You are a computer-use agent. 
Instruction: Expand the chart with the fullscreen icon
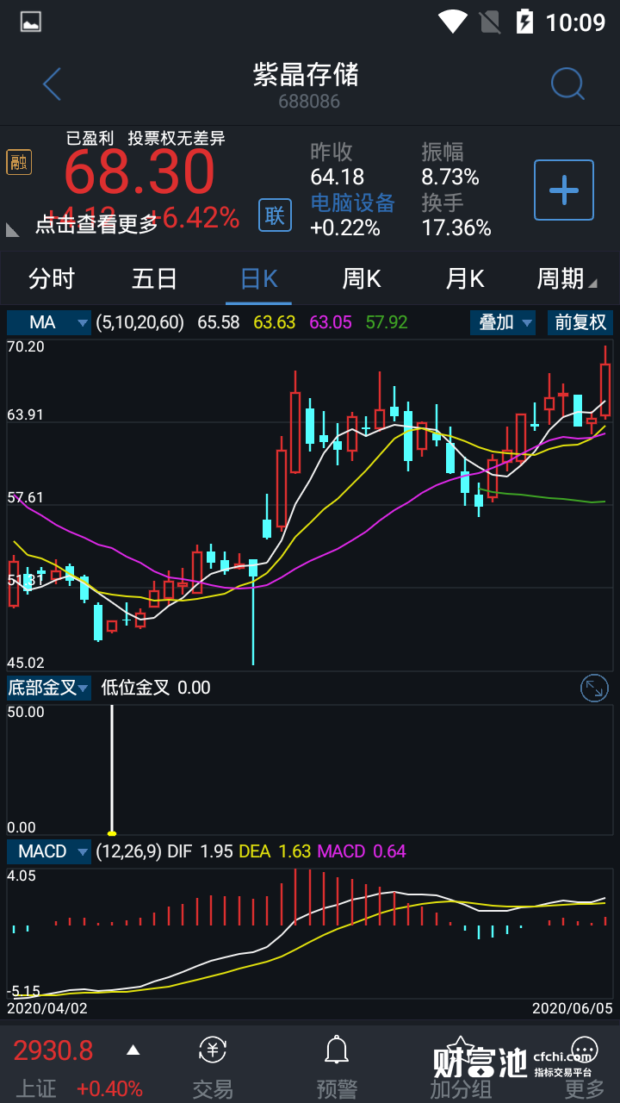[594, 688]
